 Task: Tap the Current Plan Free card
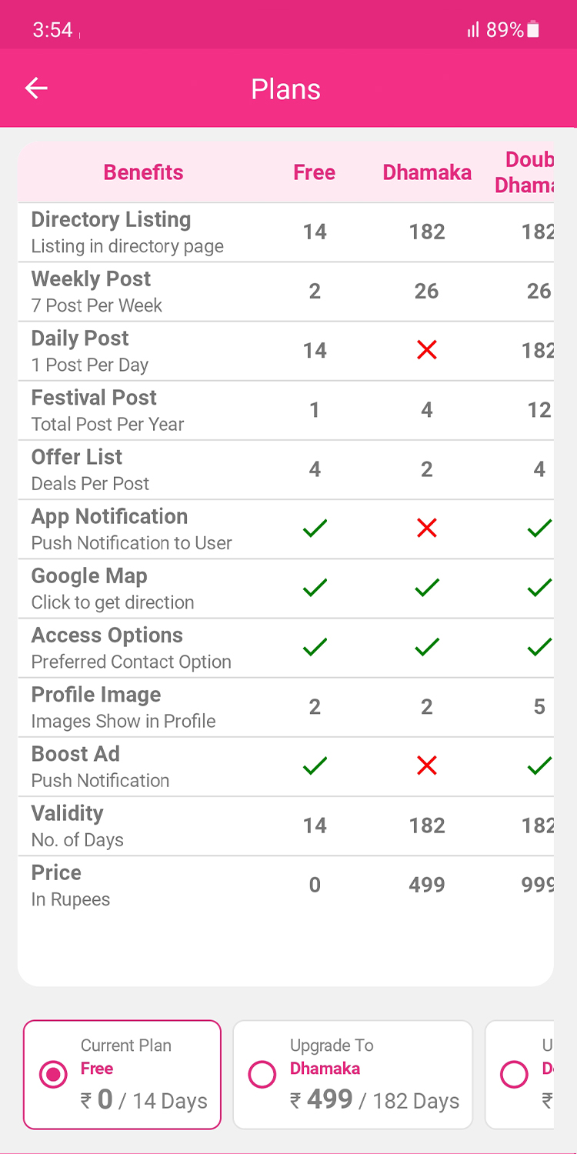122,1075
